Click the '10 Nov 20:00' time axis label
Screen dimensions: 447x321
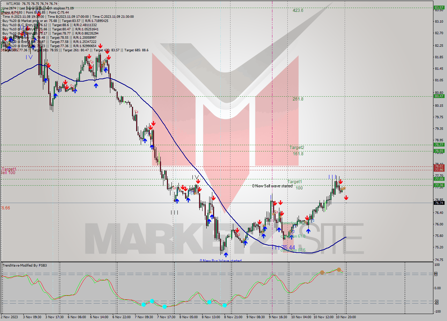346,317
